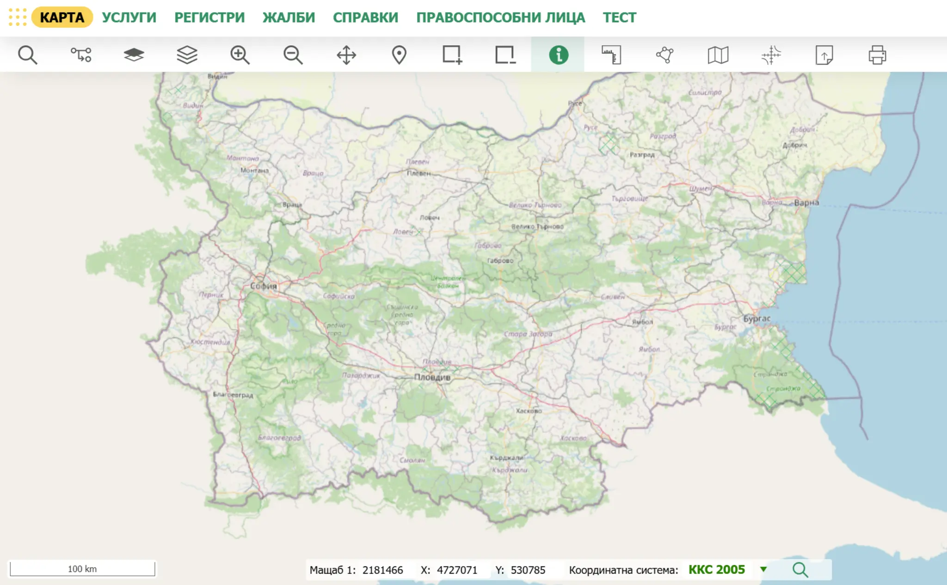Select the zoom out tool
The image size is (947, 585).
(293, 55)
